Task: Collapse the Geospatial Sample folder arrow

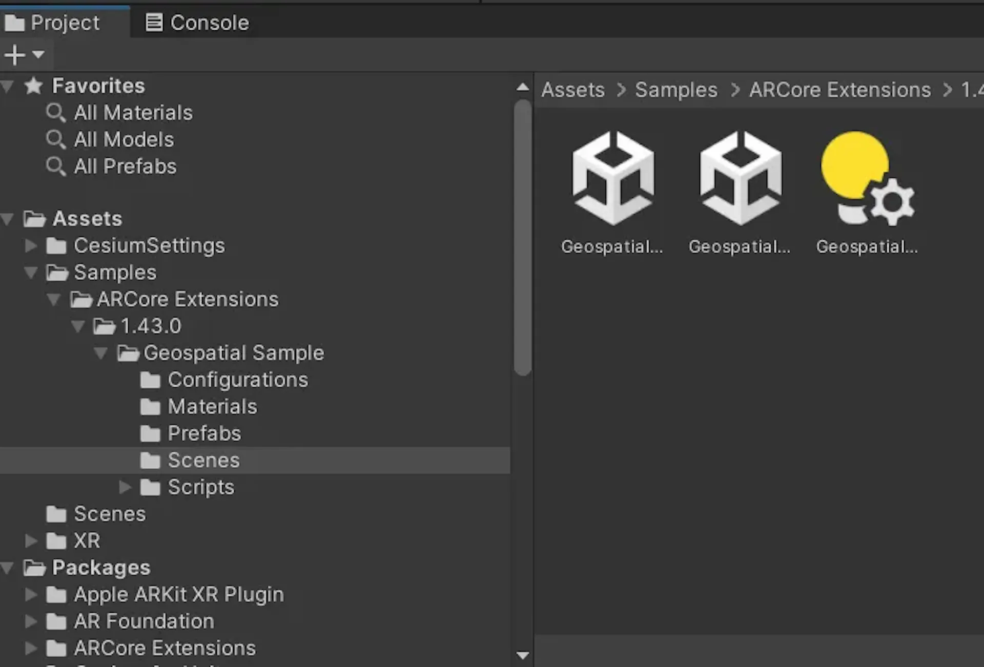Action: [101, 353]
